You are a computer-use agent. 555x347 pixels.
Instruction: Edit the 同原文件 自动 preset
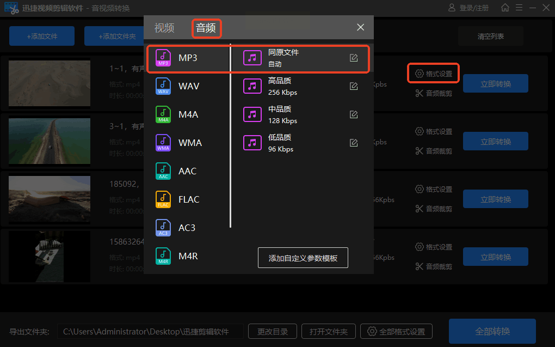pos(354,58)
